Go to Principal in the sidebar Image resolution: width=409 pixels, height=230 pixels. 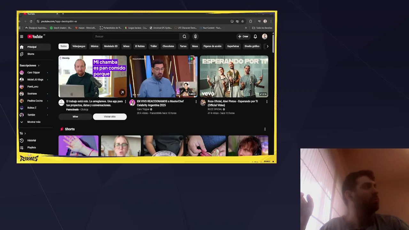[x=35, y=47]
